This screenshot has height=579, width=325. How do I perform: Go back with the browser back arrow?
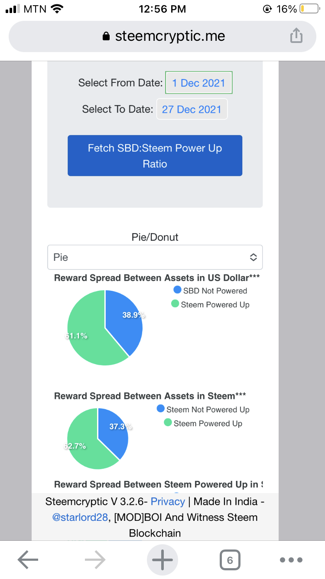(x=28, y=560)
